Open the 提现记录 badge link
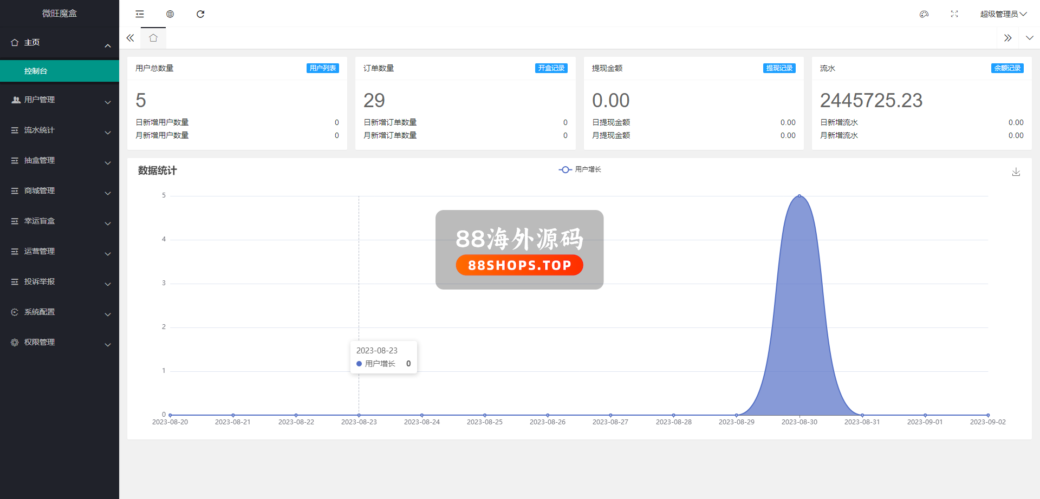The image size is (1040, 499). (x=779, y=68)
